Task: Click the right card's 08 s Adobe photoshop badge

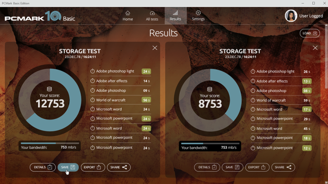Action: pyautogui.click(x=307, y=91)
